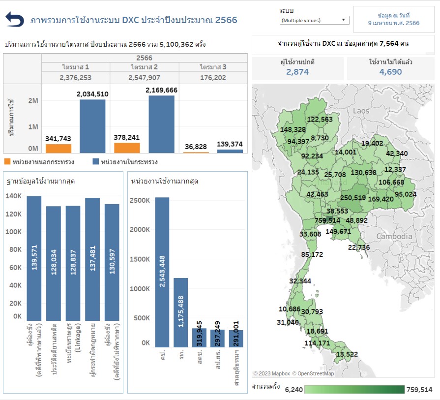Select the map province labeled 250,519
Image resolution: width=440 pixels, height=400 pixels.
coord(353,198)
